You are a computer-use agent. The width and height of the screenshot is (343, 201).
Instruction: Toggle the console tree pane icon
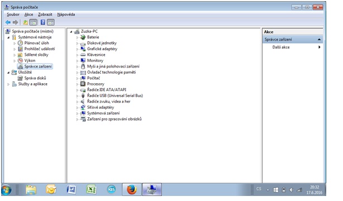pyautogui.click(x=34, y=22)
